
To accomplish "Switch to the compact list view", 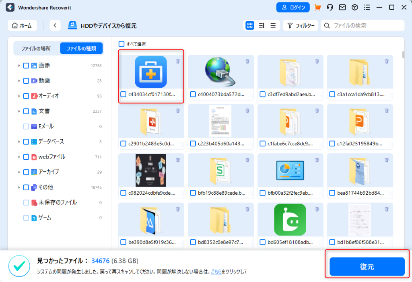I will (273, 25).
